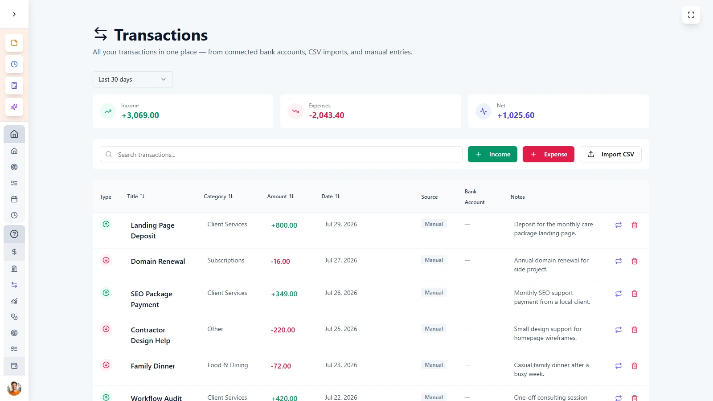Toggle fullscreen mode via the corner icon

(691, 15)
